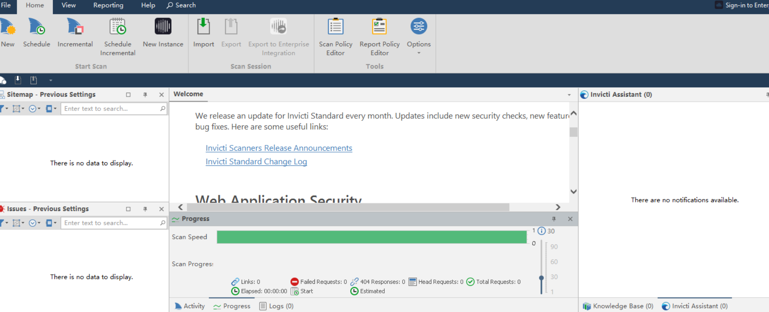769x312 pixels.
Task: Click Export to Enterprise Integration
Action: coord(279,37)
